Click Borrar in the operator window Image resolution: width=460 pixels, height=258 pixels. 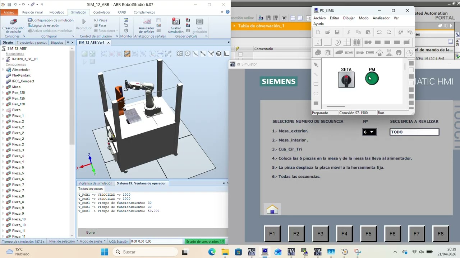[91, 232]
